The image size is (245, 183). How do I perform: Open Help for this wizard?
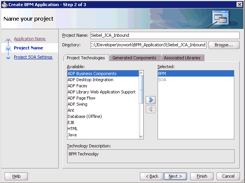pyautogui.click(x=16, y=176)
